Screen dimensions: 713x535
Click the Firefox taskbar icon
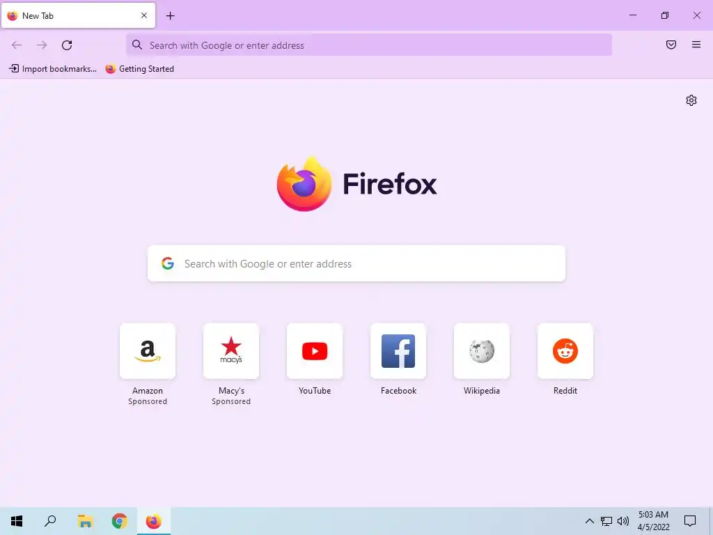pyautogui.click(x=154, y=521)
